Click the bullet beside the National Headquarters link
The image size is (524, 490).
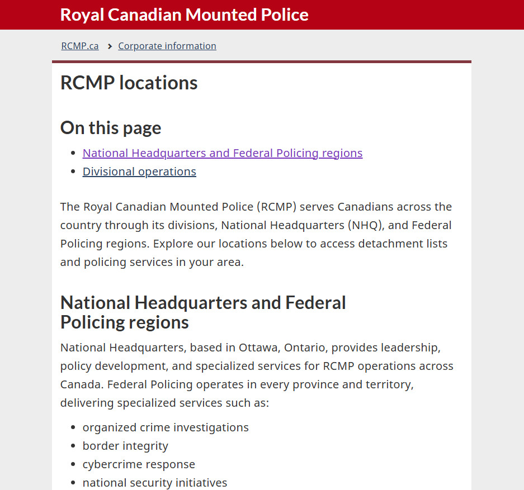coord(73,153)
